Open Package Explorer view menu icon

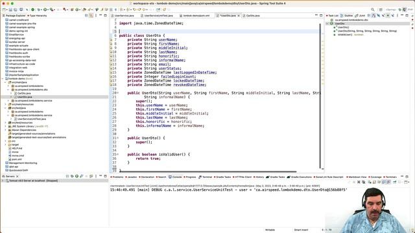tap(96, 16)
